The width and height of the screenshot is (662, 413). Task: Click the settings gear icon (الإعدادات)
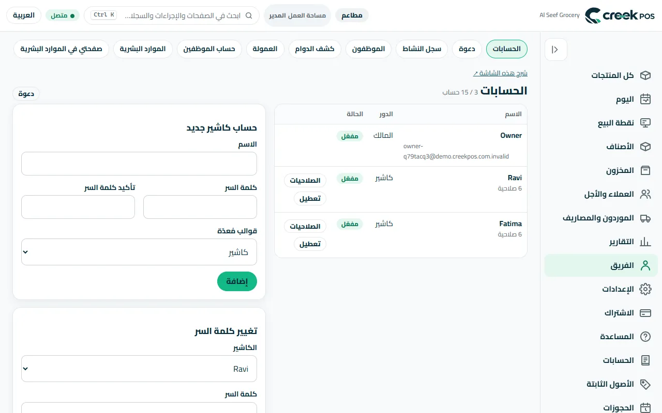pyautogui.click(x=645, y=289)
